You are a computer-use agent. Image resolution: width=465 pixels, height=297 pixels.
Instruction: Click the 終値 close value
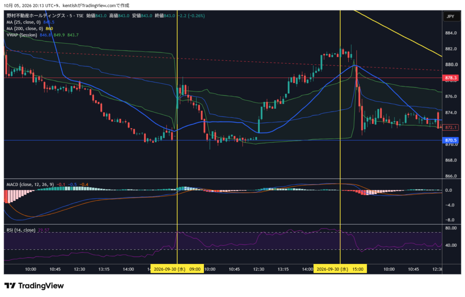(x=169, y=16)
